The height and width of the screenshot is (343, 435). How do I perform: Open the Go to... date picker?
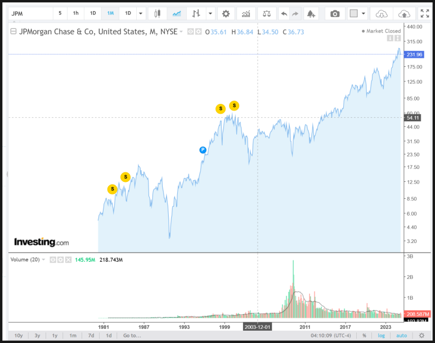[132, 336]
